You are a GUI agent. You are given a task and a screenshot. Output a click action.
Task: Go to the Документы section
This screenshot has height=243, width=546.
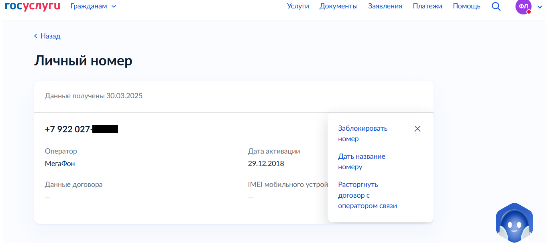pos(338,6)
